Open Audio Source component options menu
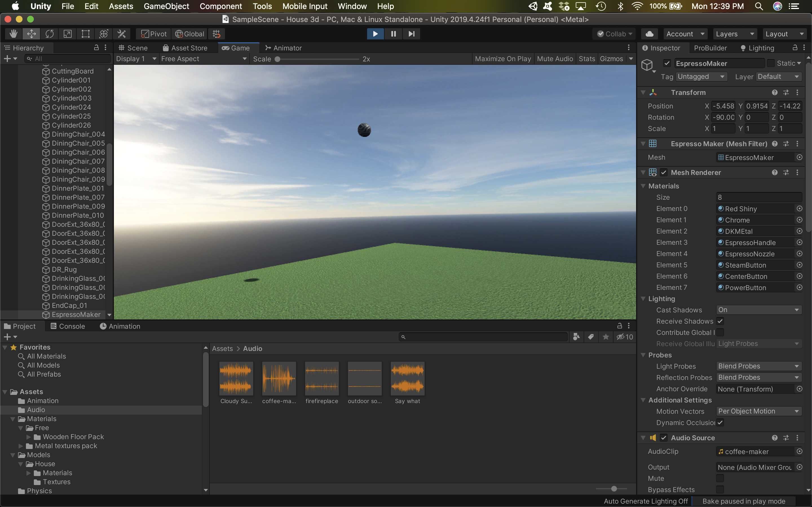The width and height of the screenshot is (812, 507). 798,438
